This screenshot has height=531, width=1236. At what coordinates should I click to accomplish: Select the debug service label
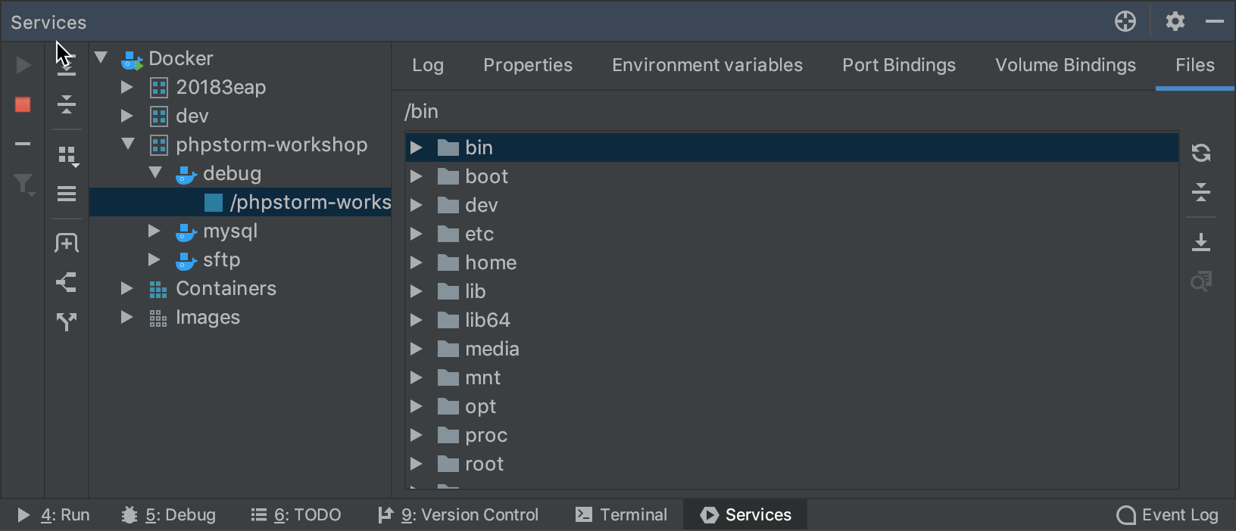(x=232, y=173)
